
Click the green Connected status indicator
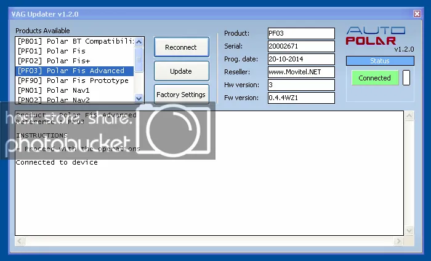374,78
